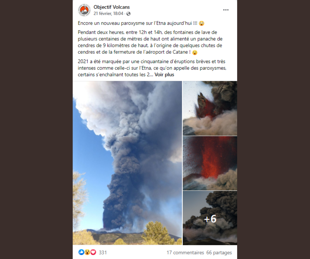The image size is (310, 259).
Task: Click the blue Like reaction icon
Action: (x=81, y=252)
